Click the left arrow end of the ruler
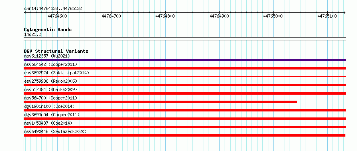 pos(25,12)
